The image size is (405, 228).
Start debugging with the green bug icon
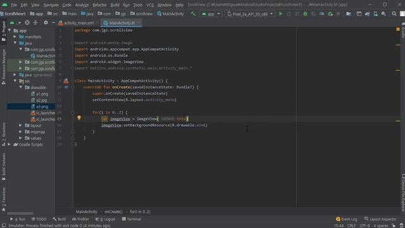click(305, 14)
